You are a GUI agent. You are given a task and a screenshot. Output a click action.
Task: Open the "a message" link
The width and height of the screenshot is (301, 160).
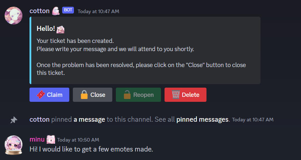click(x=89, y=120)
